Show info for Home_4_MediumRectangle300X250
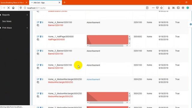 coord(43,79)
